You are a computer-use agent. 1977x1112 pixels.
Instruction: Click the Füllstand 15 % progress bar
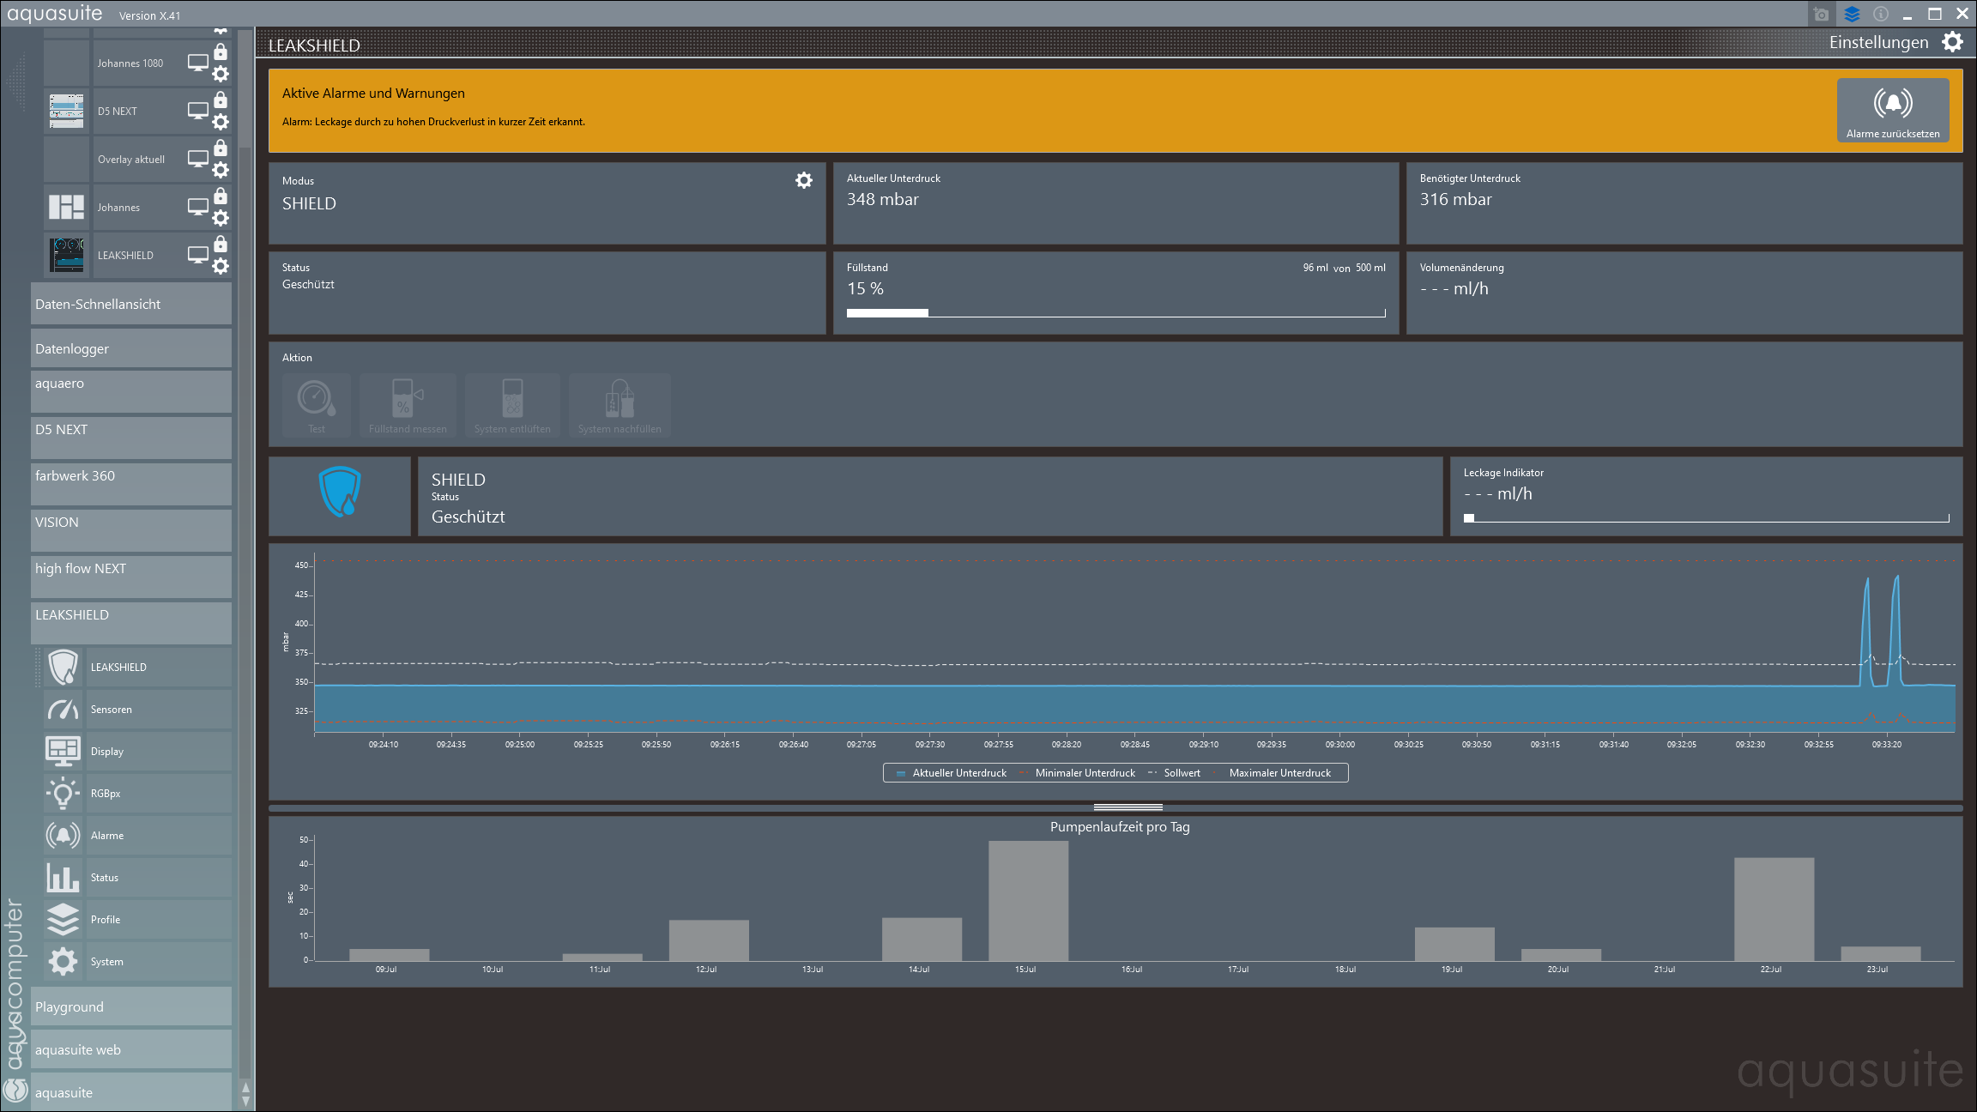click(1115, 313)
